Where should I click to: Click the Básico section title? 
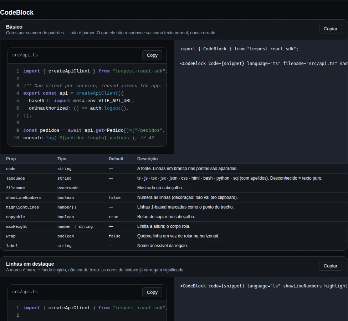pyautogui.click(x=14, y=27)
